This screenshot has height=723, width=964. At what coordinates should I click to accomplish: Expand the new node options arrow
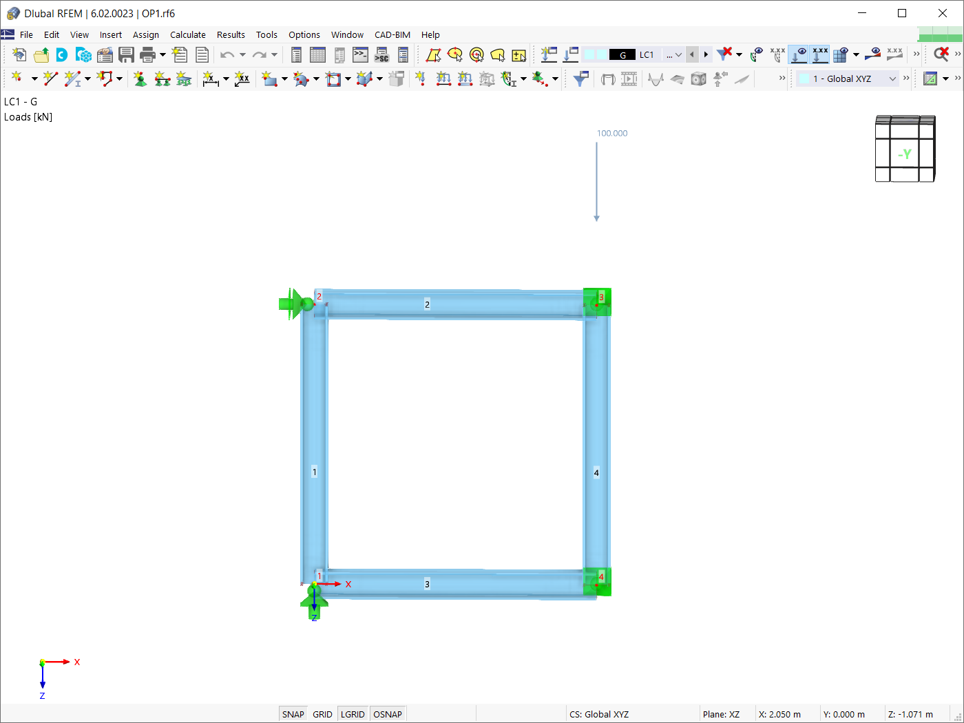34,78
